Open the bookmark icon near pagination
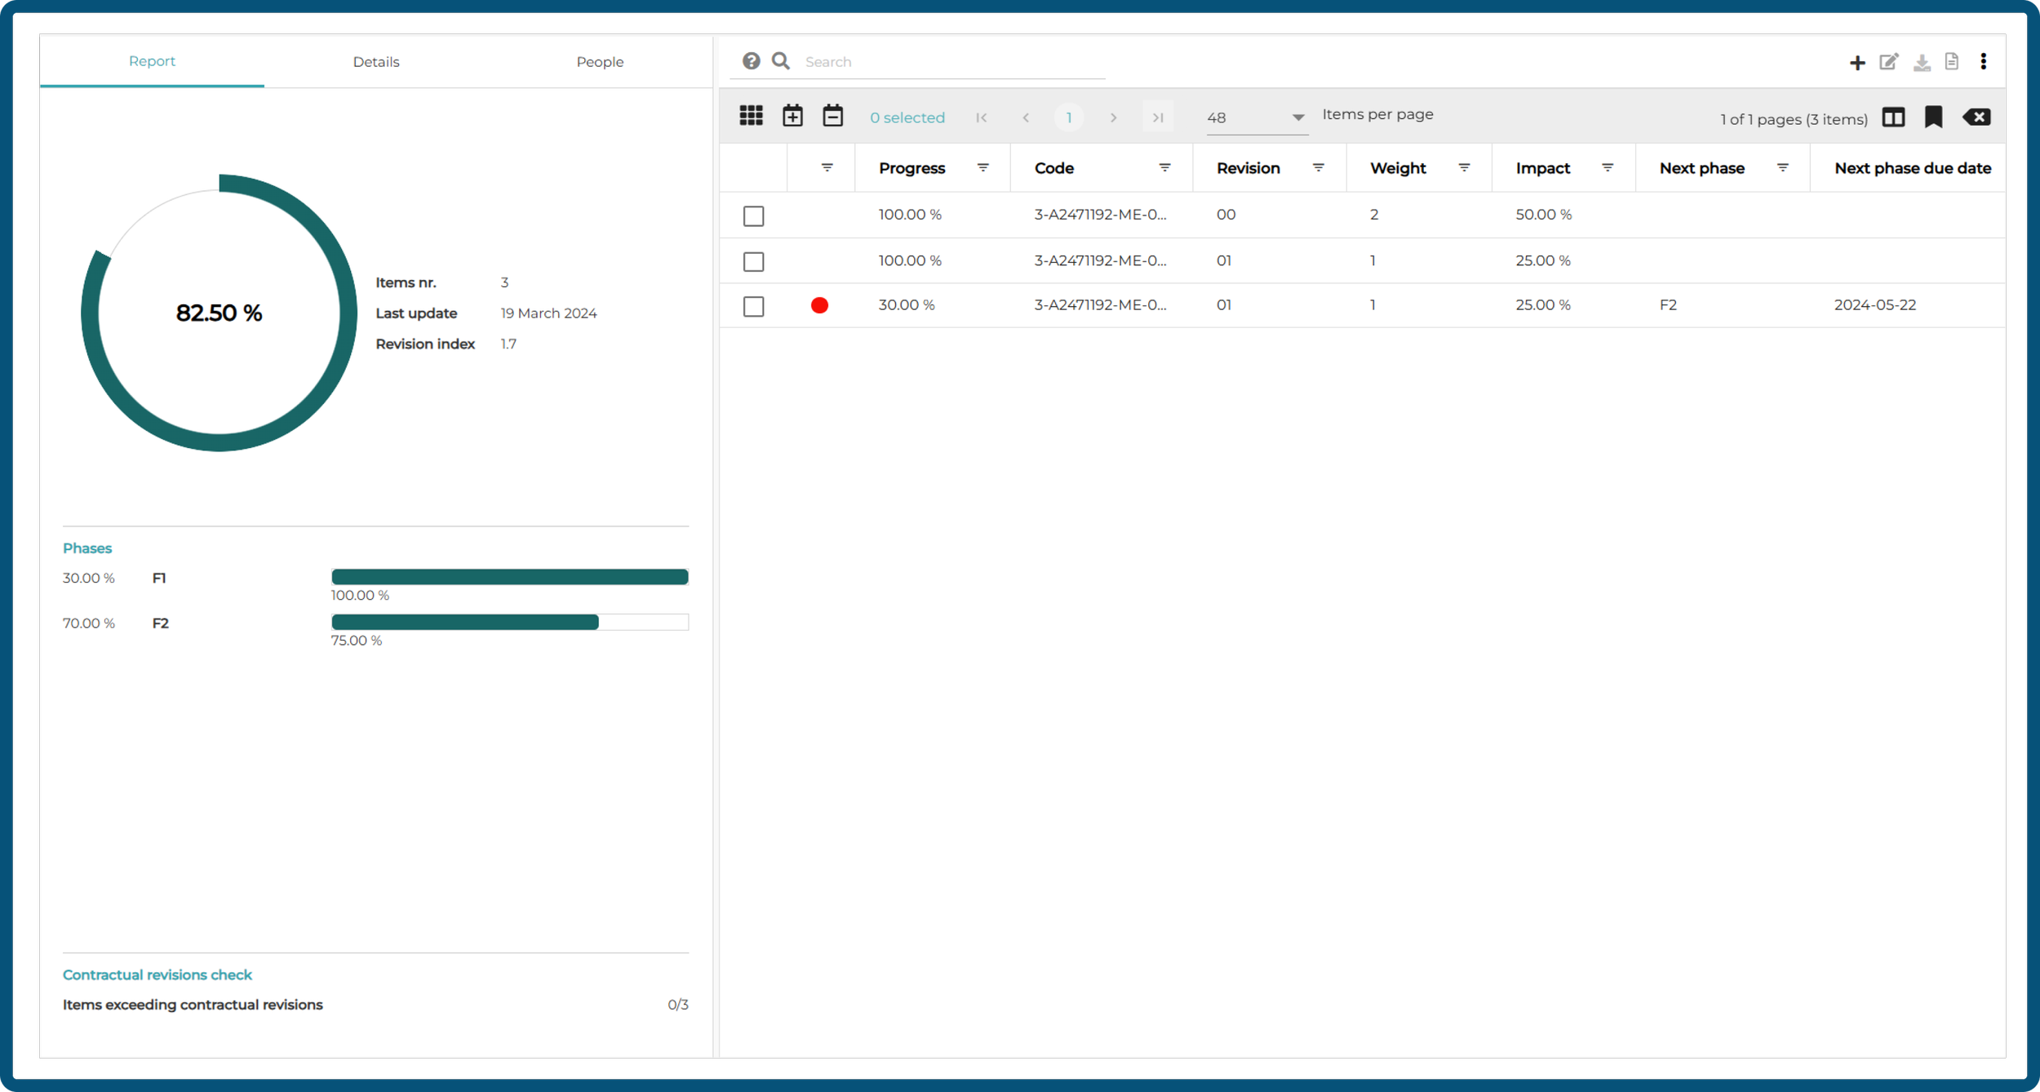 (1935, 118)
